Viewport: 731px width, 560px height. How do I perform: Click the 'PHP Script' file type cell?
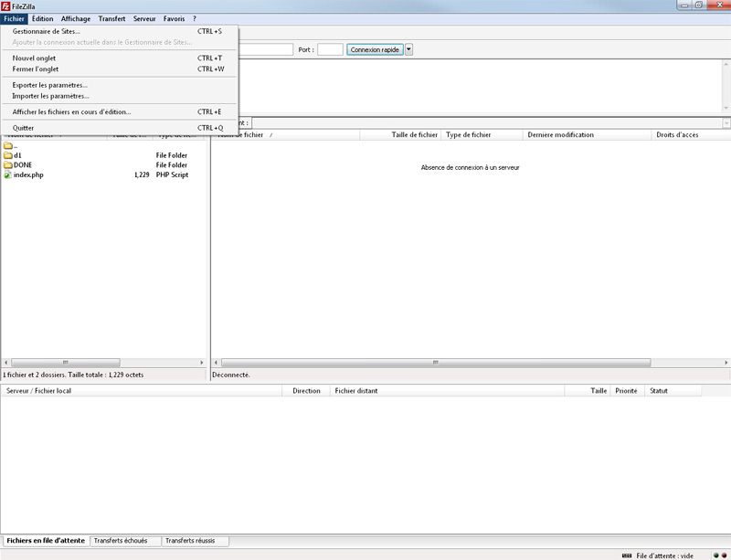coord(172,174)
